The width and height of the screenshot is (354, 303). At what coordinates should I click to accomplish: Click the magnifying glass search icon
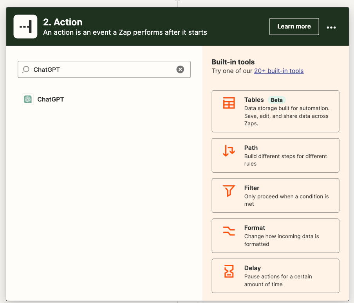pos(26,70)
